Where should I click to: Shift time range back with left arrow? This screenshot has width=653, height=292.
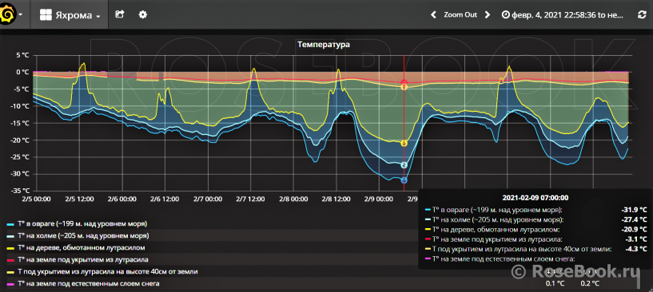(433, 15)
